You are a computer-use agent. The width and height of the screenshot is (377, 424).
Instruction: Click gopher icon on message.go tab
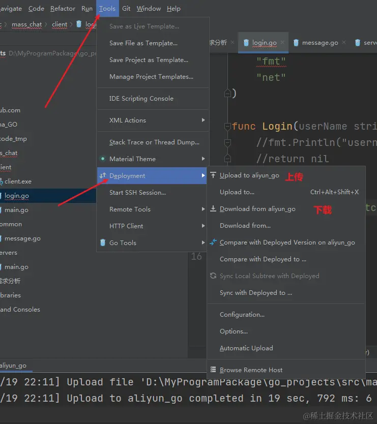[296, 43]
